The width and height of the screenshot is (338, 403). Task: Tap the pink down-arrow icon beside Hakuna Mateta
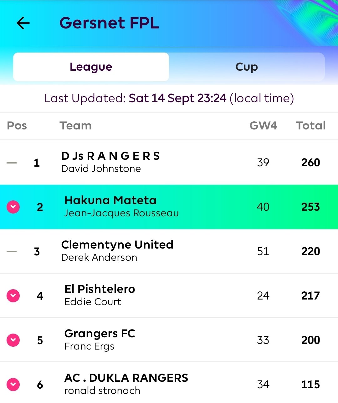[x=13, y=207]
